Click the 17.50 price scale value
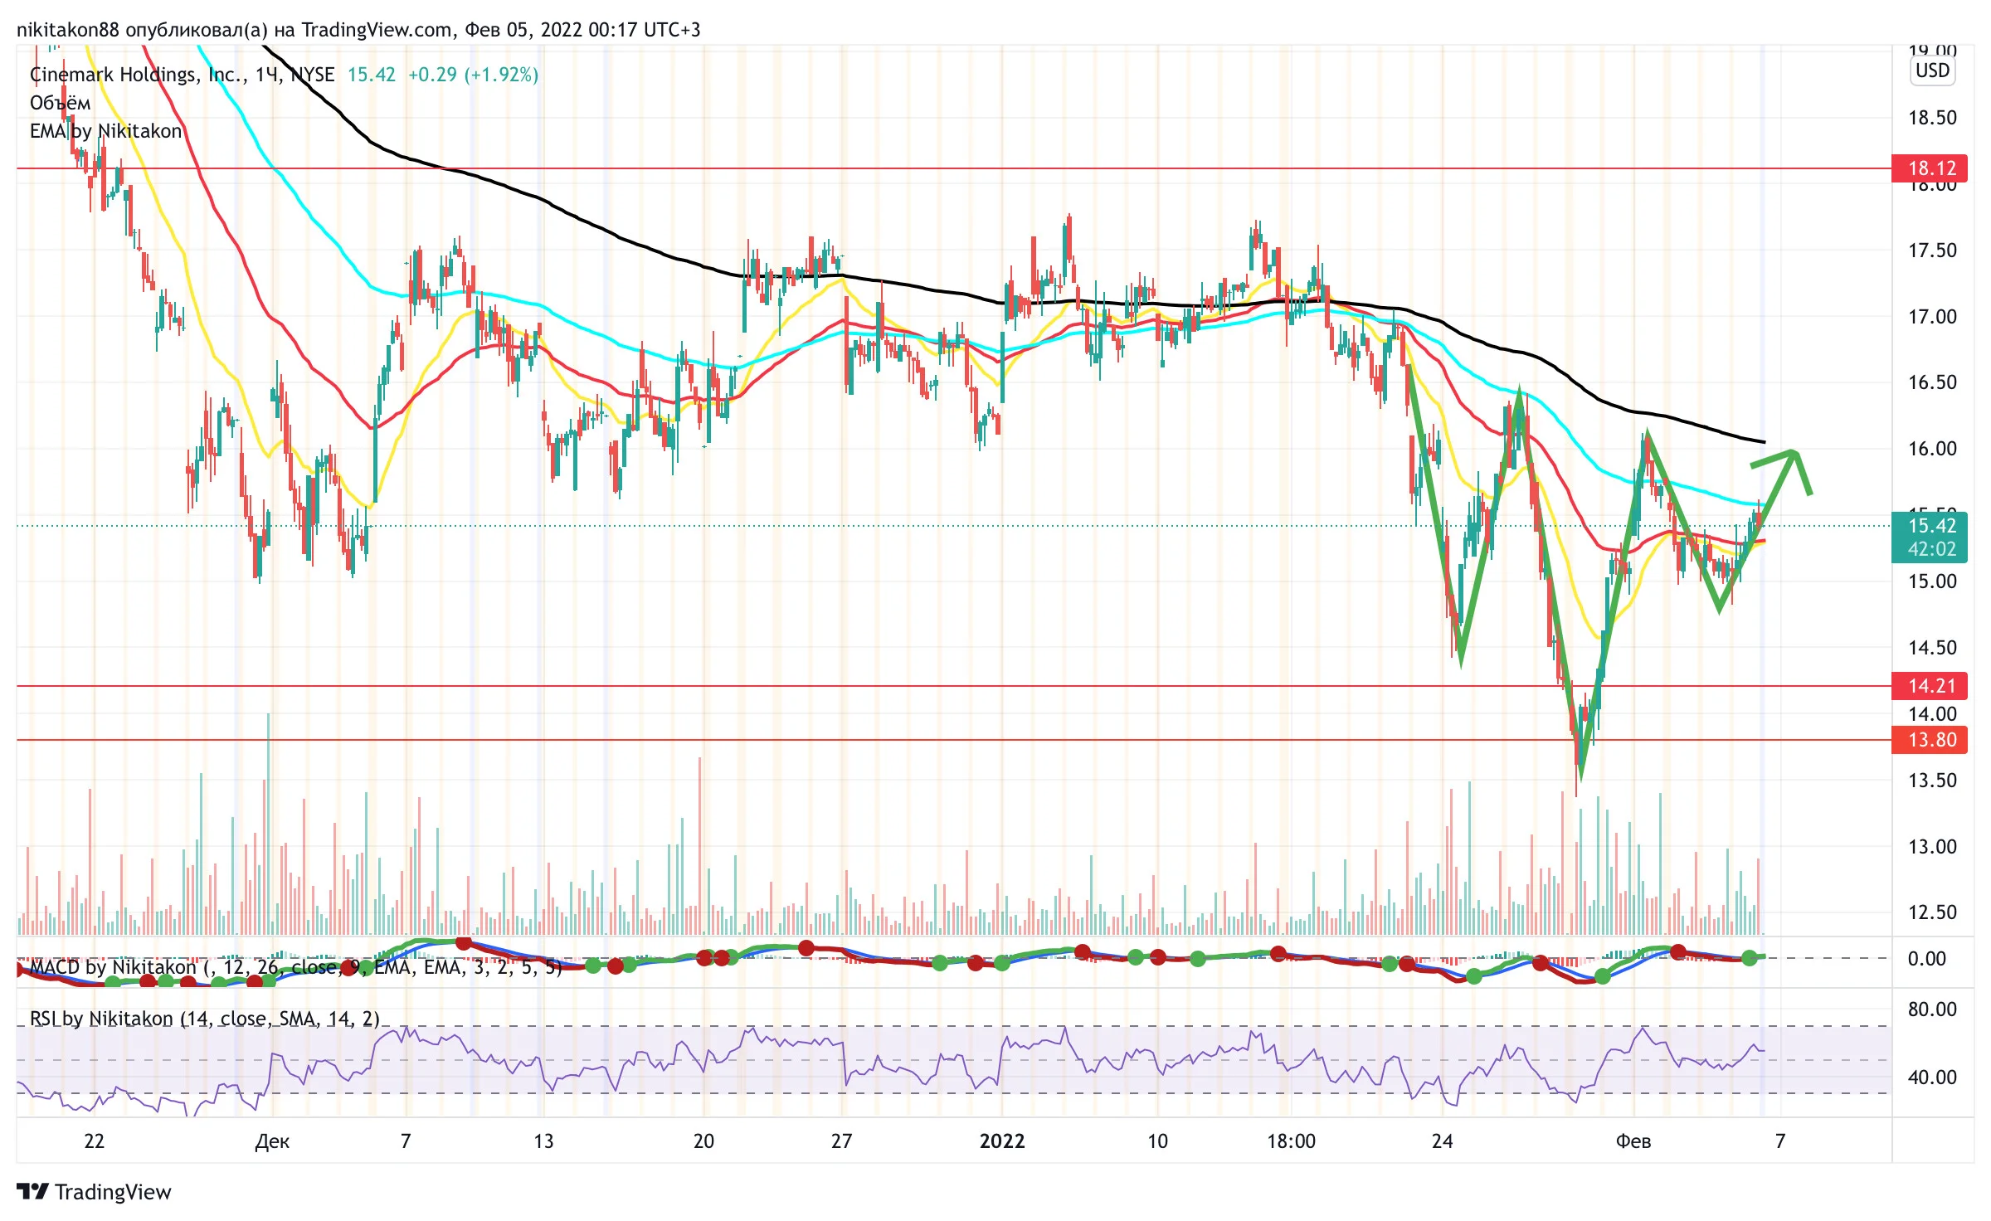This screenshot has width=1991, height=1221. click(1932, 251)
